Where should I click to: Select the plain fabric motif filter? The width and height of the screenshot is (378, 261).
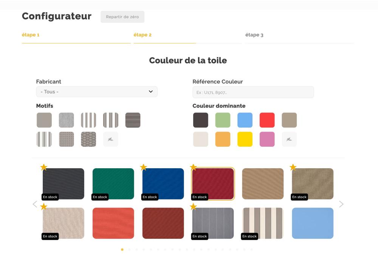44,120
